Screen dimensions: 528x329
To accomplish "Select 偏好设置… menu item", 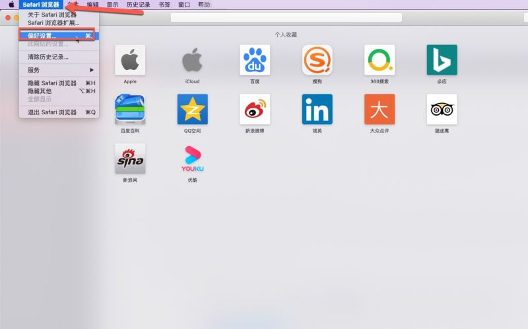I will [x=59, y=36].
